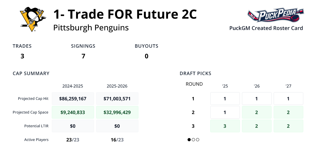The image size is (317, 166).
Task: Select the Projected Cap Space value $32,996,429
Action: pos(117,112)
